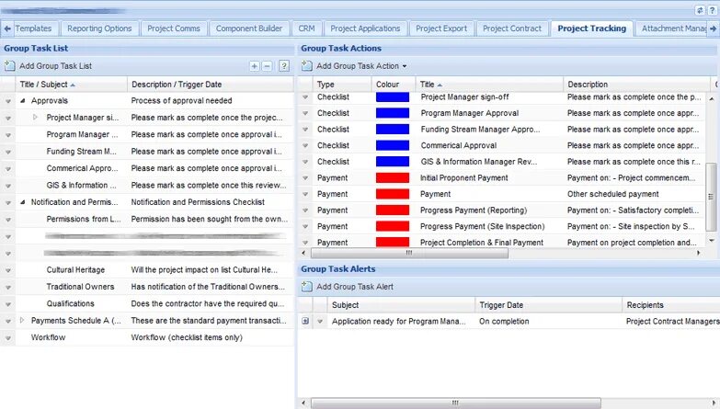Viewport: 720px width, 409px height.
Task: Open the Project Applications tab
Action: (365, 28)
